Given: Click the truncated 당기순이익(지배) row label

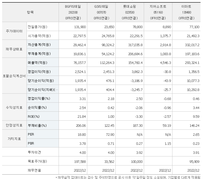Looking at the screenshot, I should click(x=43, y=90).
